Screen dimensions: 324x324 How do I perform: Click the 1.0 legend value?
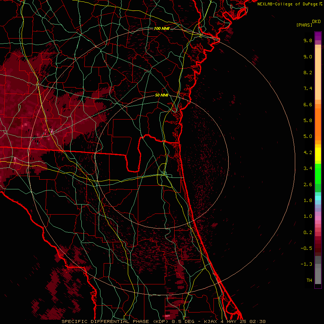pos(308,216)
